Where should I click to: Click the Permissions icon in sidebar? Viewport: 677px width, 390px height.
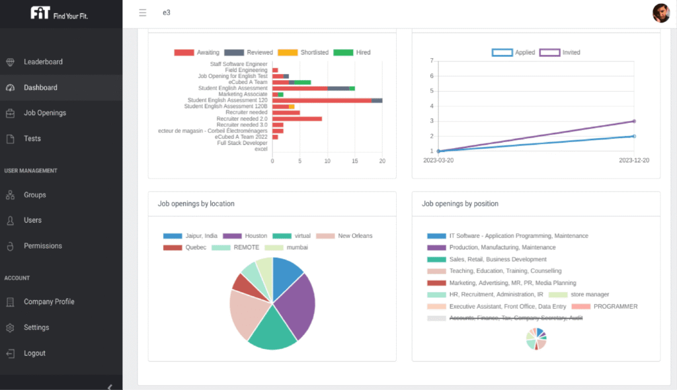click(x=10, y=246)
